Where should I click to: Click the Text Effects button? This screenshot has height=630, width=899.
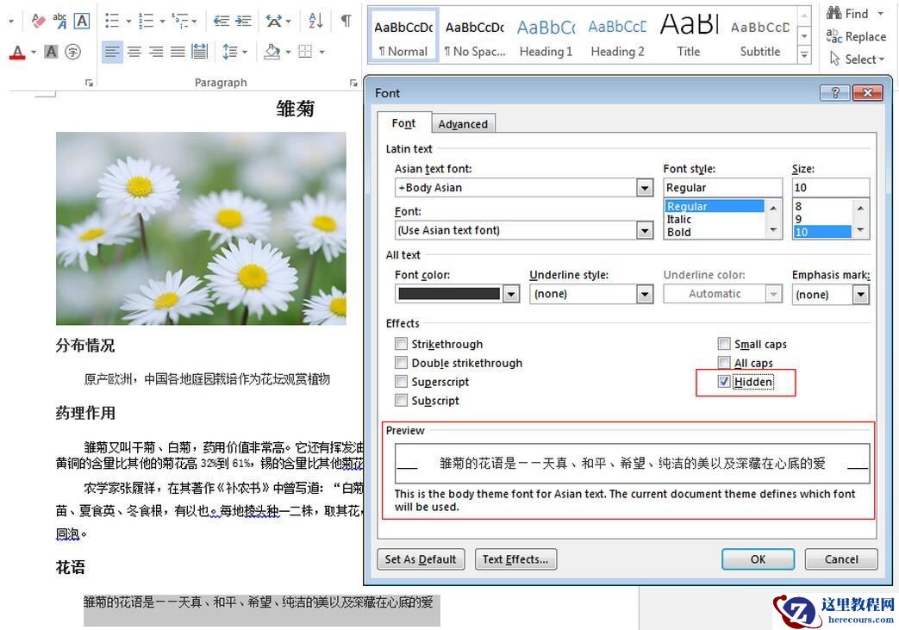[x=515, y=559]
